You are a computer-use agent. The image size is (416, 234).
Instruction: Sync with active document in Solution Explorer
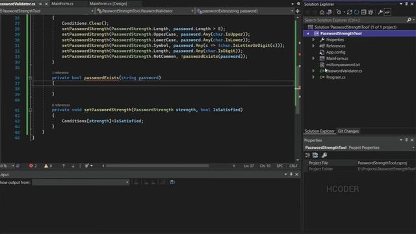click(350, 12)
